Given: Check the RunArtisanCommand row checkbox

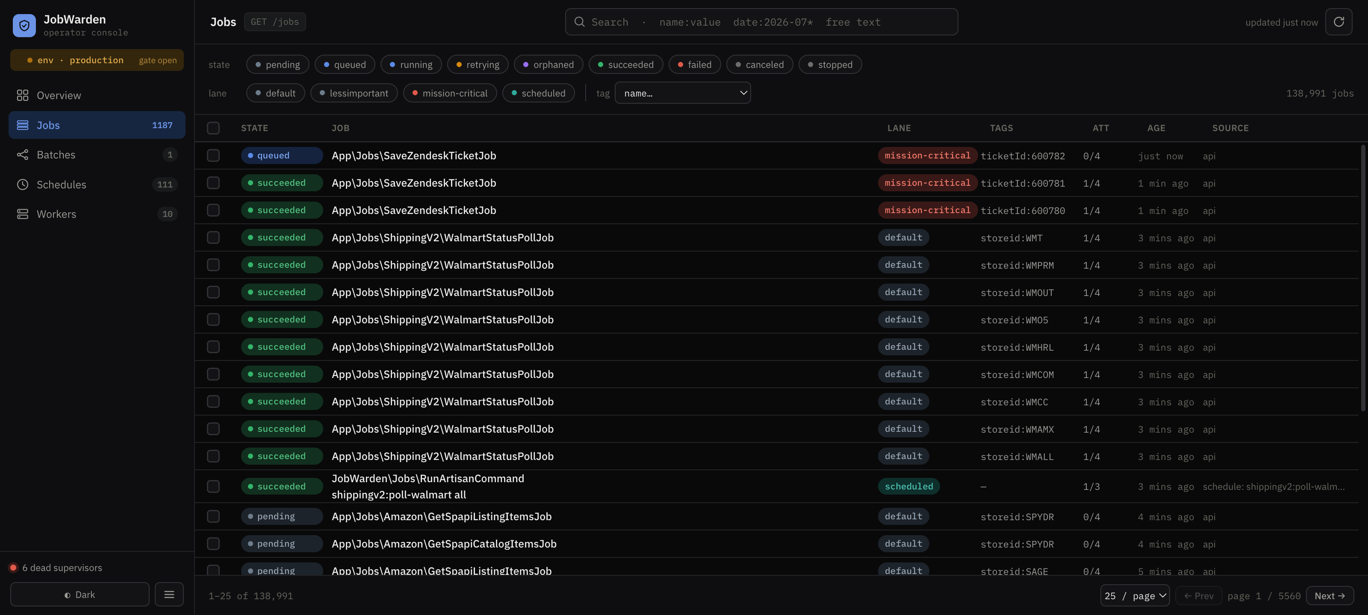Looking at the screenshot, I should point(213,486).
